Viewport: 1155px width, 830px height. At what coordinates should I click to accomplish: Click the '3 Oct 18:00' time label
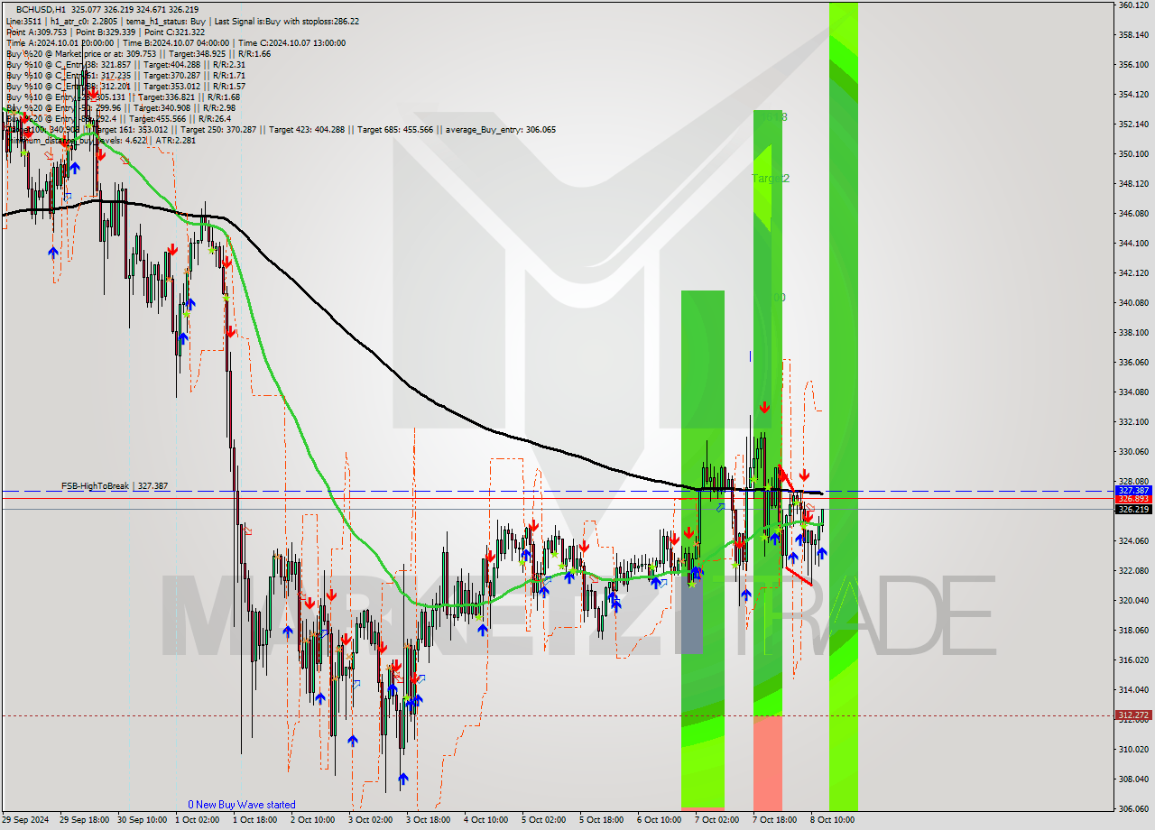click(x=430, y=820)
